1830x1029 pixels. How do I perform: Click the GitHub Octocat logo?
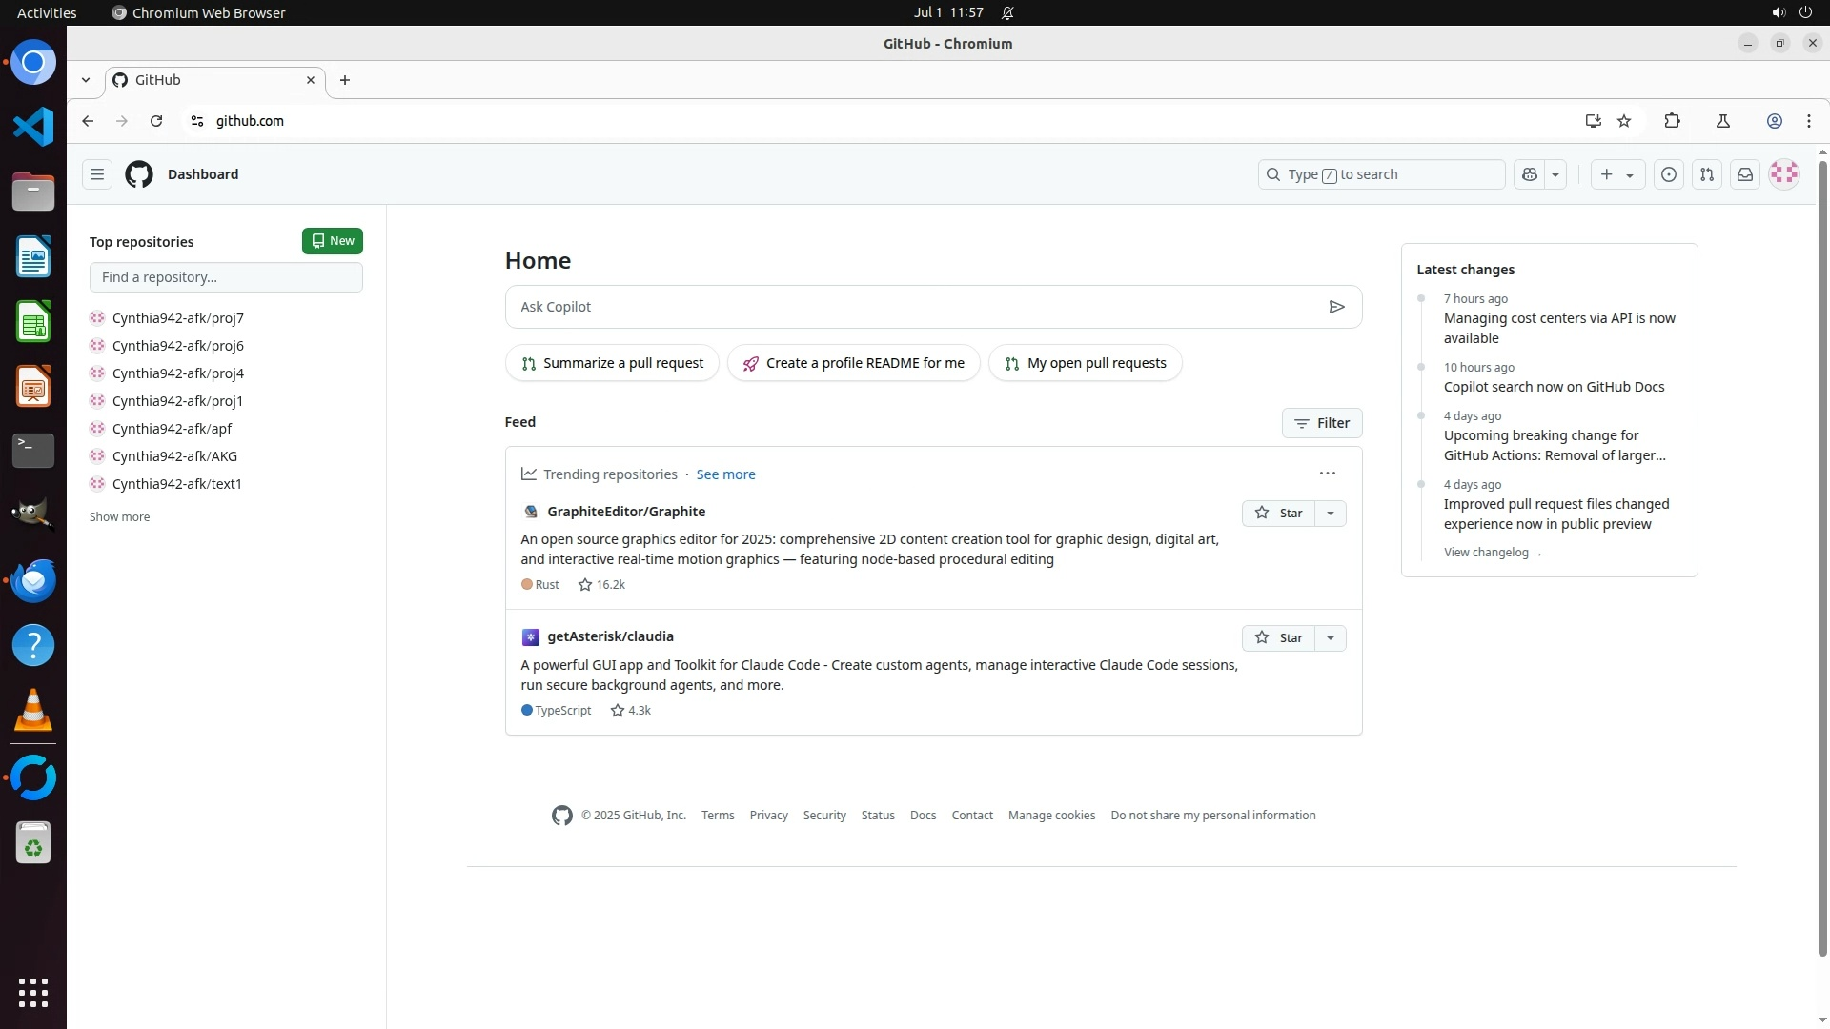pyautogui.click(x=139, y=174)
